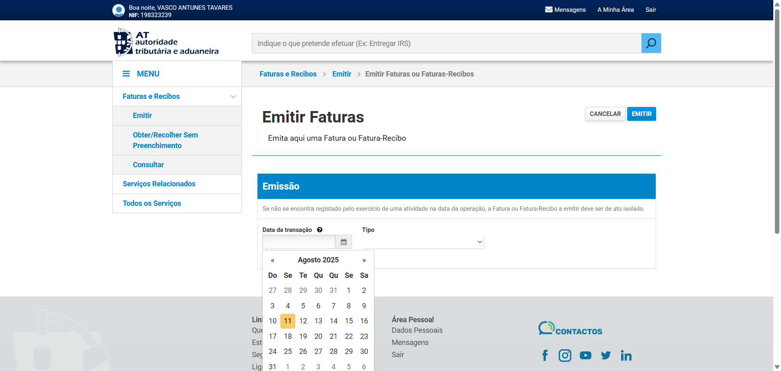The width and height of the screenshot is (781, 371).
Task: Open the Facebook social icon
Action: point(545,356)
